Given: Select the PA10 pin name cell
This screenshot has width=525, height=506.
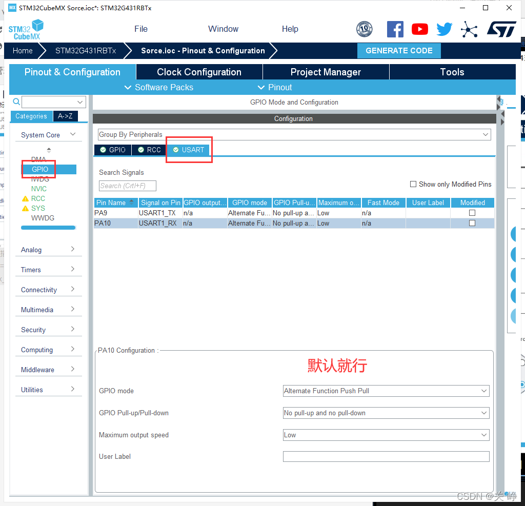Looking at the screenshot, I should (x=116, y=223).
